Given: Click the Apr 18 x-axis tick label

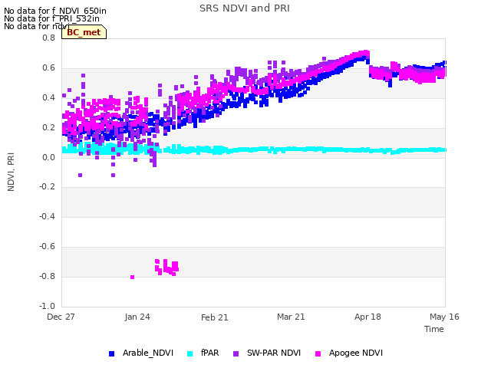Looking at the screenshot, I should [x=367, y=317].
